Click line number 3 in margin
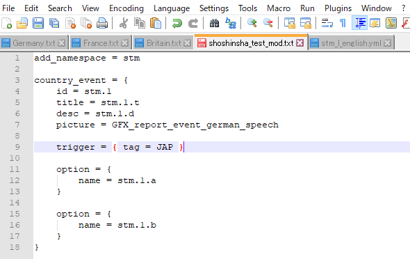The height and width of the screenshot is (259, 410). coord(17,80)
